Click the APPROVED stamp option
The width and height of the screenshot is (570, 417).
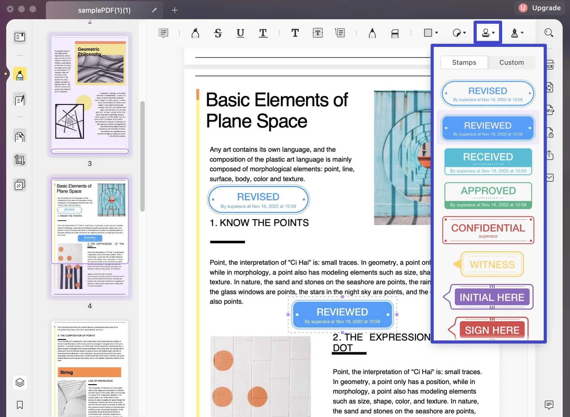coord(488,196)
